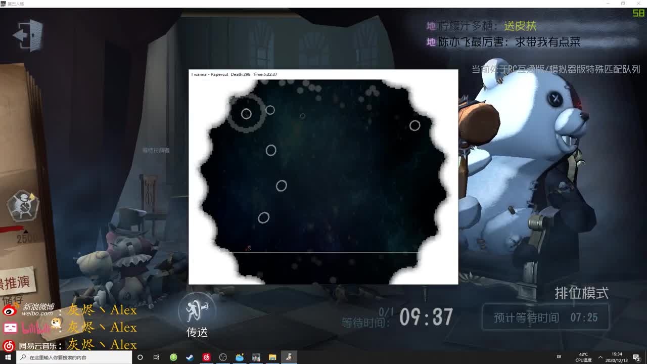Click the 预计等待时间 07:25 button
Screen dimensions: 647x364
click(545, 318)
